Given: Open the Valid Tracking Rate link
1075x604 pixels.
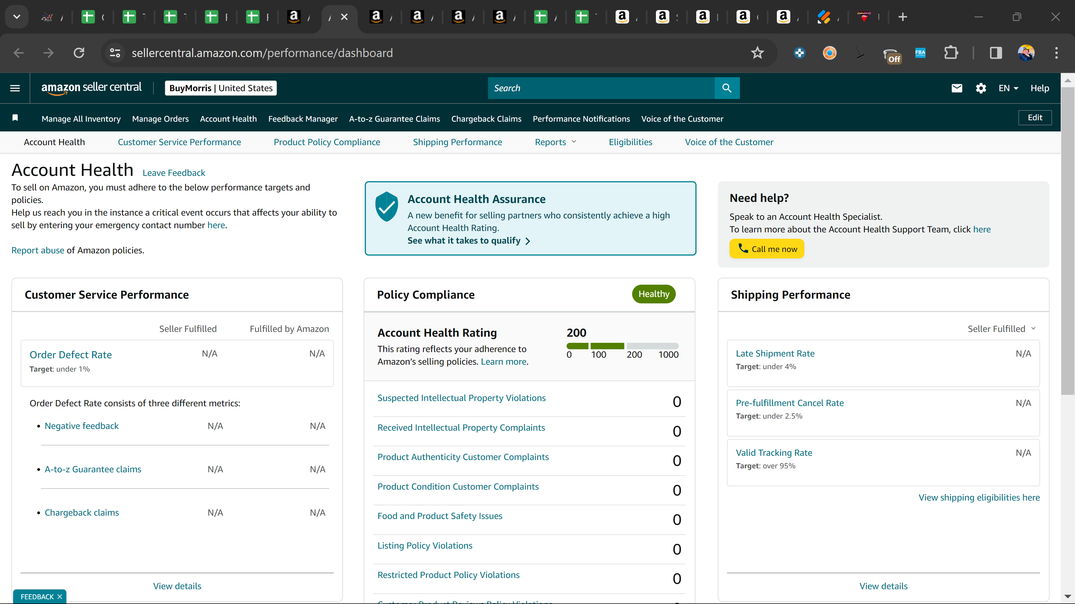Looking at the screenshot, I should click(x=774, y=453).
